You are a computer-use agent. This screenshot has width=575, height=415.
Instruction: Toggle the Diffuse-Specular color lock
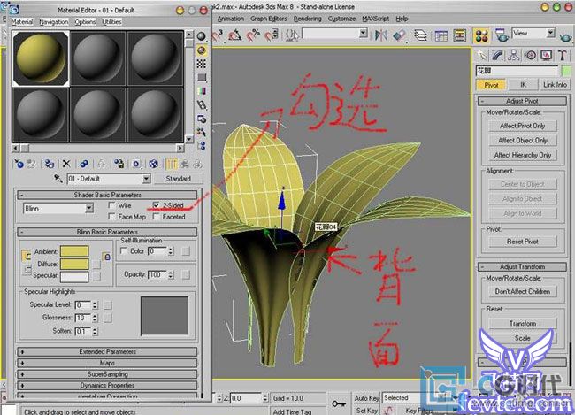27,270
